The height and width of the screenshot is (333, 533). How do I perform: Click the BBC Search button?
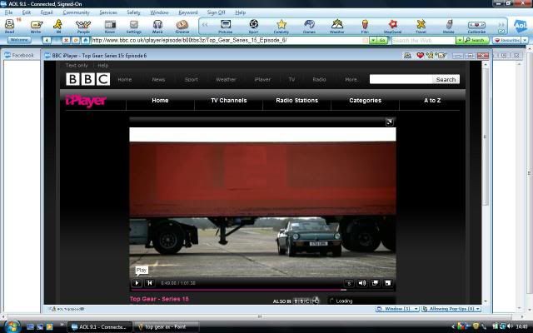pos(446,80)
